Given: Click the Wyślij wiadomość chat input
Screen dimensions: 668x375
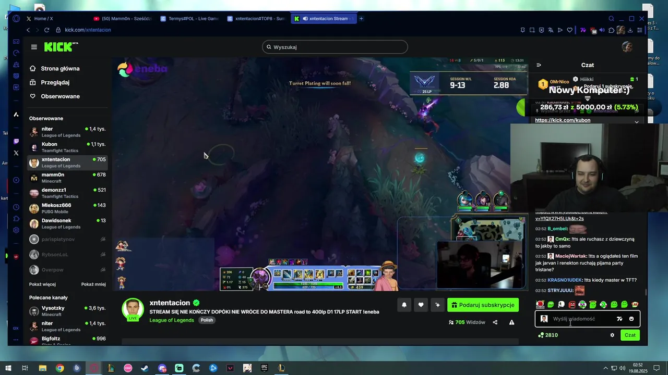Looking at the screenshot, I should [x=587, y=319].
